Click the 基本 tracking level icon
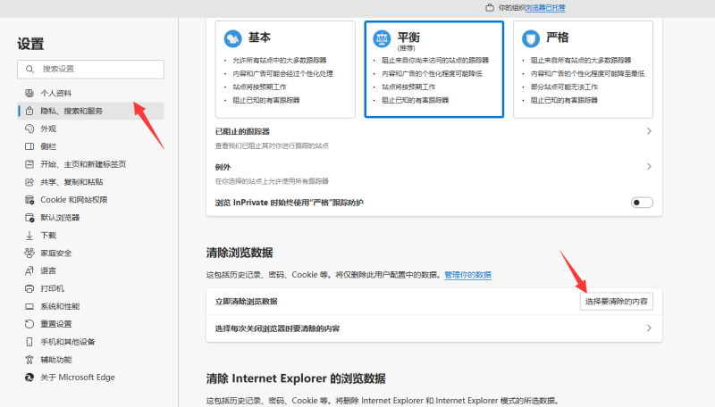This screenshot has width=715, height=407. pyautogui.click(x=232, y=38)
